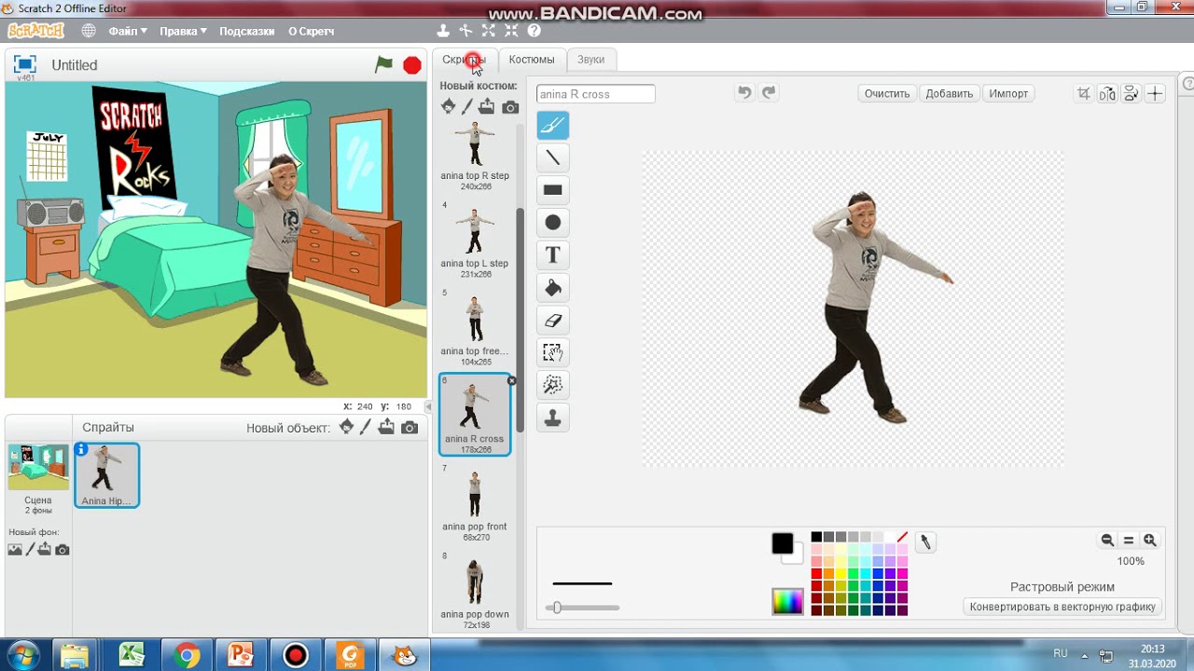Screen dimensions: 1194x671
Task: Click the black foreground color swatch
Action: pos(783,543)
